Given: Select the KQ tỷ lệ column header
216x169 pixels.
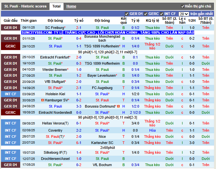Looking at the screenshot, I should click(x=152, y=20).
